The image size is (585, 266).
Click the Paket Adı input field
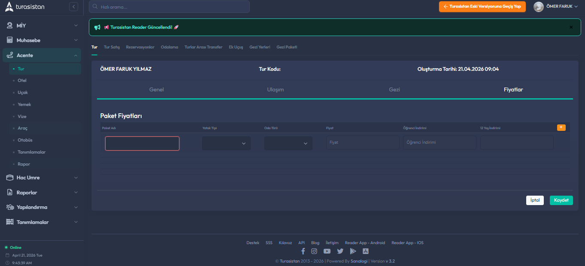click(x=142, y=143)
